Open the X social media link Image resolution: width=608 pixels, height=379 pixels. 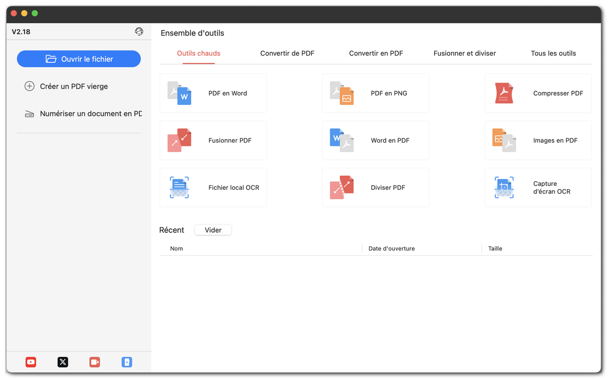(x=62, y=362)
